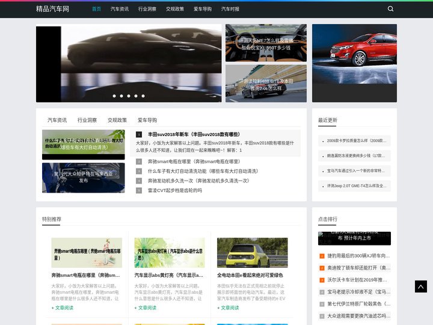The width and height of the screenshot is (433, 325).
Task: Open ranking item 沃尔沃卡车计划在2019年
Action: pos(357,280)
